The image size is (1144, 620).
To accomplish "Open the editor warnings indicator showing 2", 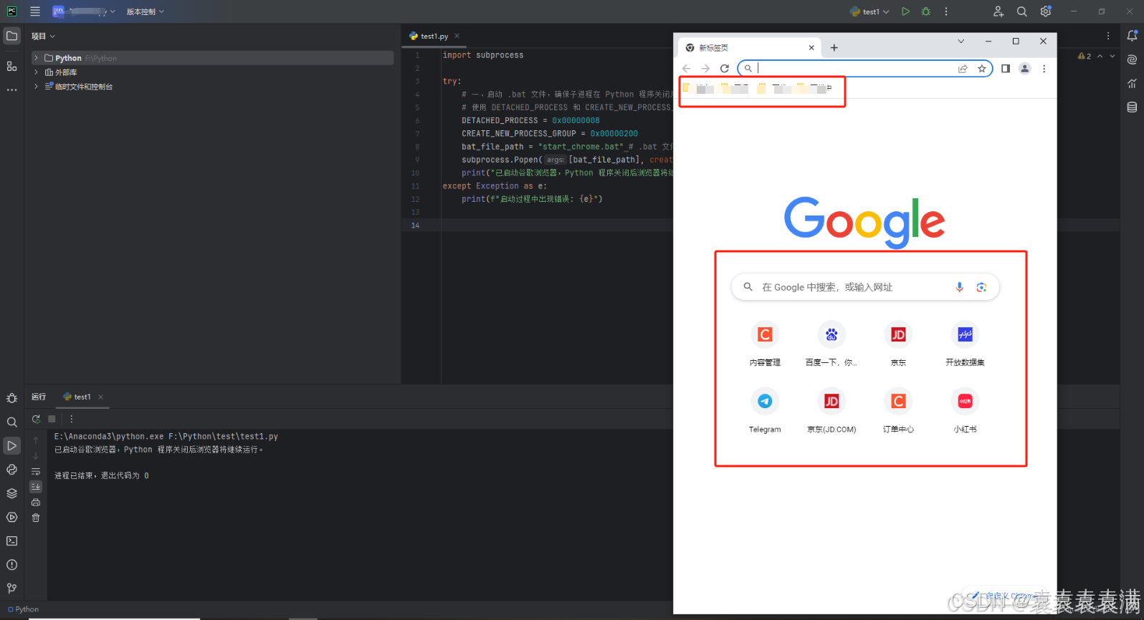I will point(1085,56).
